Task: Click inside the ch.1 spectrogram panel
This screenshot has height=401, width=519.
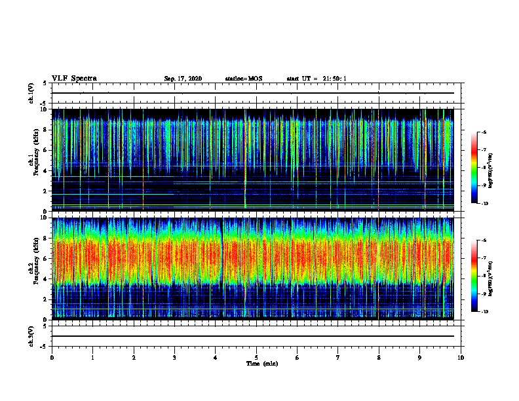Action: 253,160
